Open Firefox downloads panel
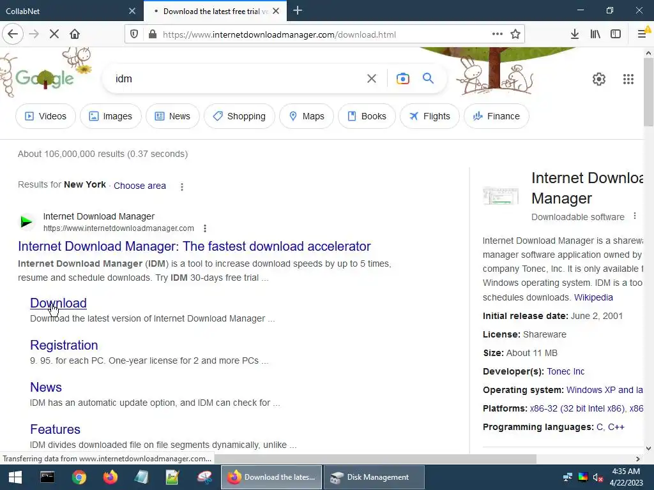654x490 pixels. point(575,34)
